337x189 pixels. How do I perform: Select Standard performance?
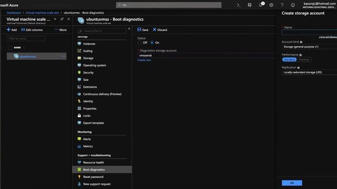point(289,59)
